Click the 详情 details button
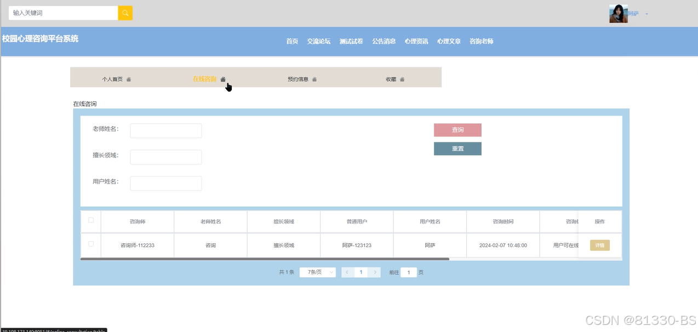Screen dimensions: 698x332 pos(600,245)
